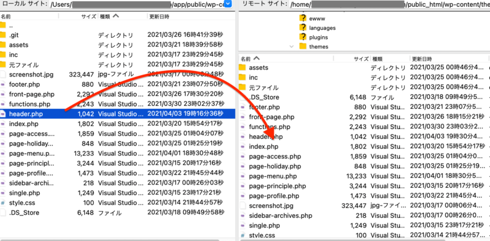
Task: Select the highlighted header.php in local list
Action: tap(117, 114)
